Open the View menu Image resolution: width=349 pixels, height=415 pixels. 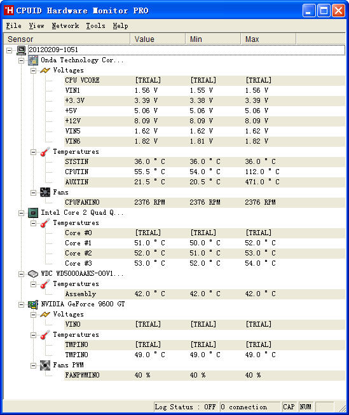click(x=36, y=25)
